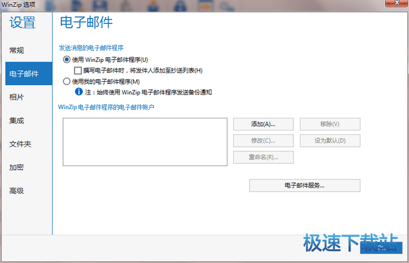409x263 pixels.
Task: Click the 添加(A)... button
Action: (x=263, y=124)
